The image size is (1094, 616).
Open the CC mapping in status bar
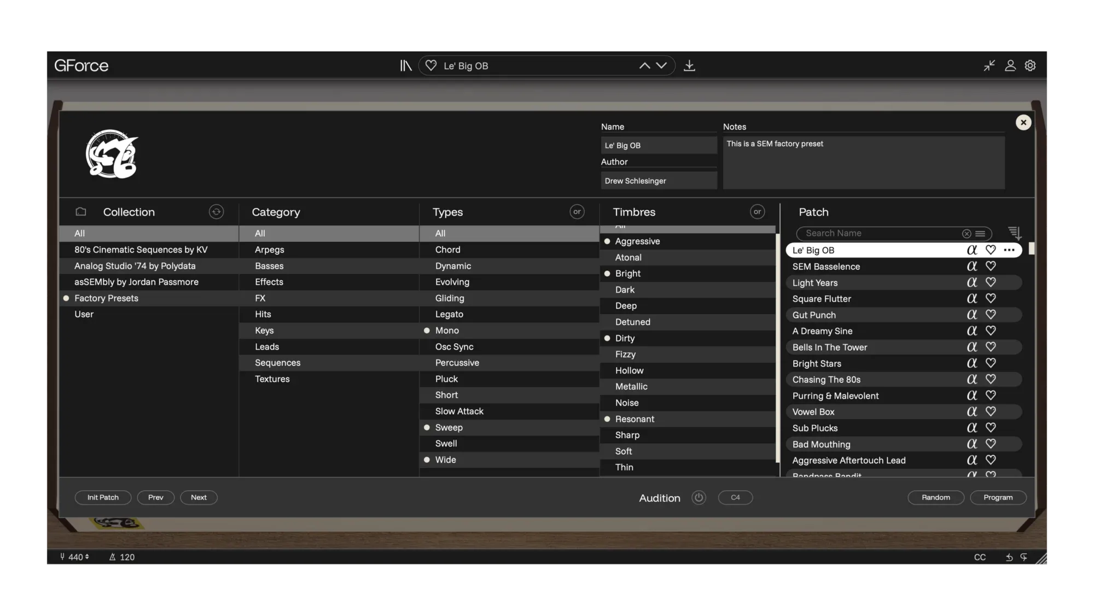(980, 557)
